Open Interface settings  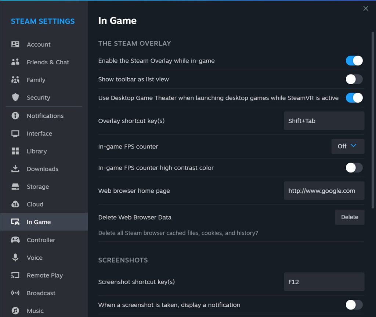[x=44, y=133]
